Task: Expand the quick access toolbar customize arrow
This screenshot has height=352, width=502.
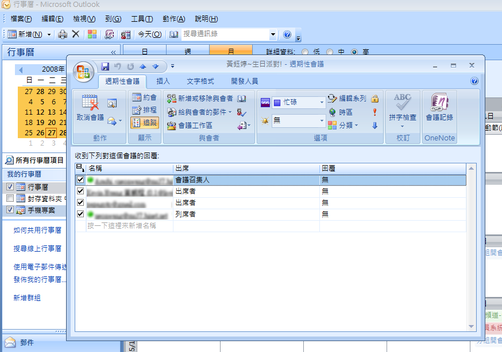Action: [172, 66]
